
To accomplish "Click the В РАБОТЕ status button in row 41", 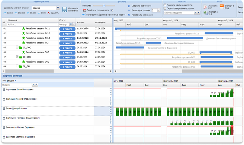I will point(67,29).
